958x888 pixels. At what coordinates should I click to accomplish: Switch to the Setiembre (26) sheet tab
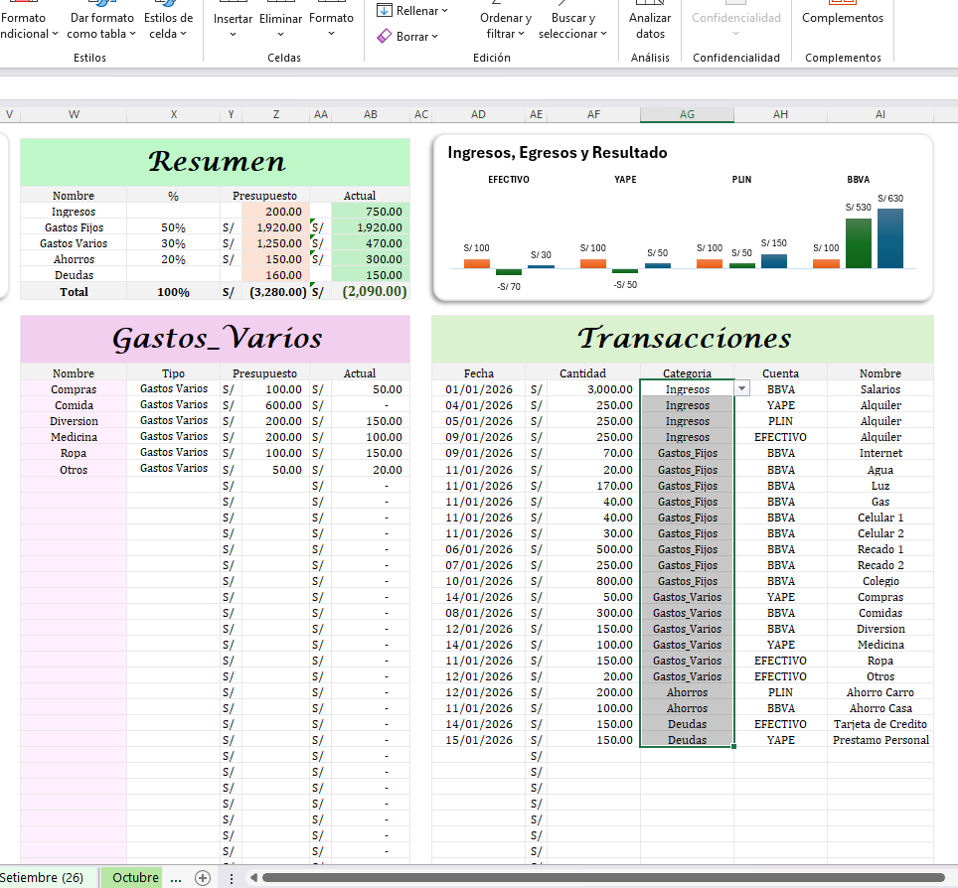pyautogui.click(x=42, y=878)
